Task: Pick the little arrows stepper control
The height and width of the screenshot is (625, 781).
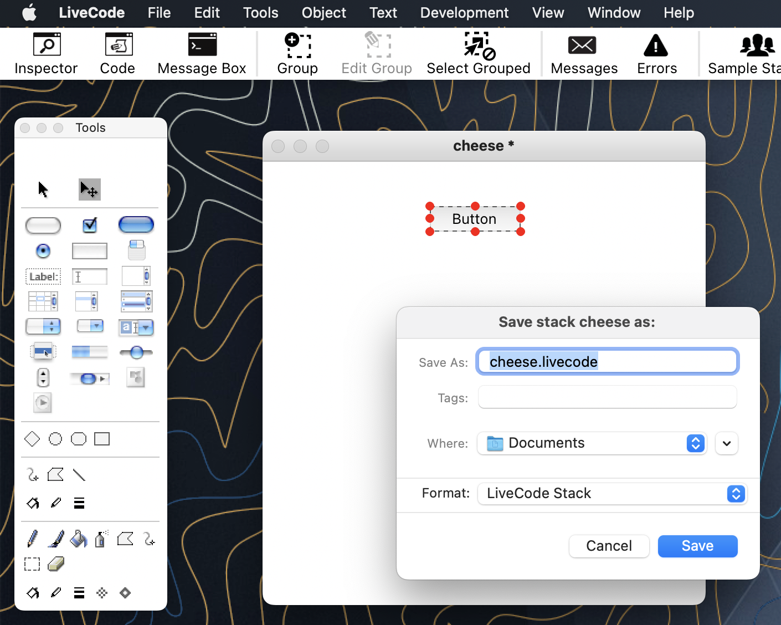Action: click(43, 378)
